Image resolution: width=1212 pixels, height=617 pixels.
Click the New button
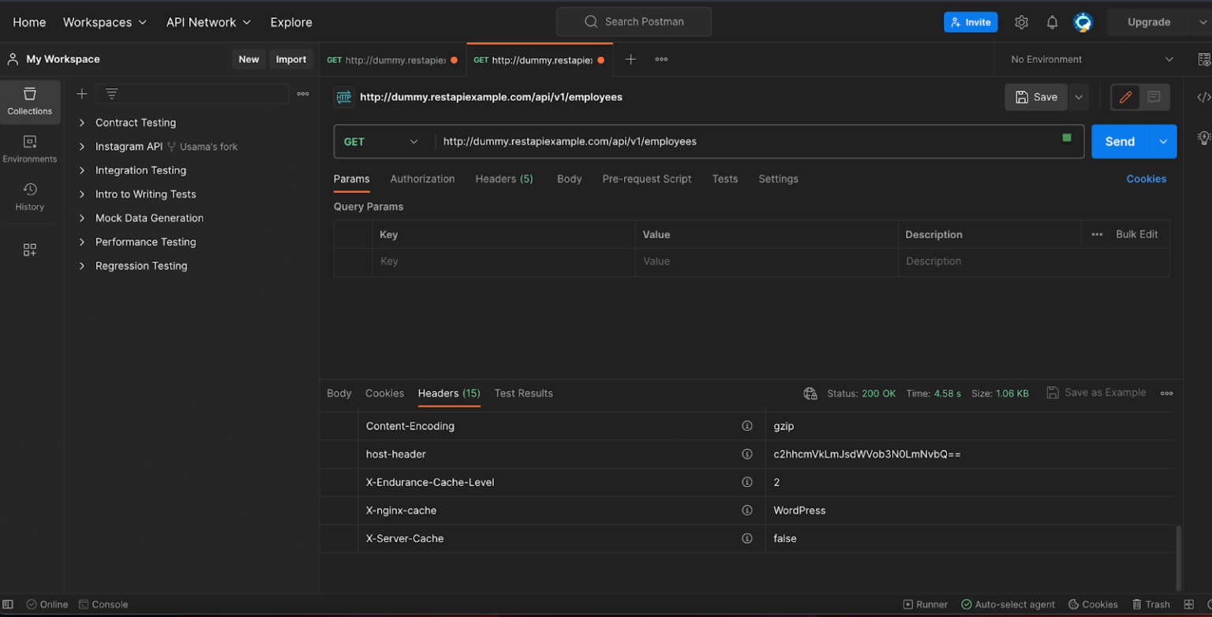[x=249, y=59]
